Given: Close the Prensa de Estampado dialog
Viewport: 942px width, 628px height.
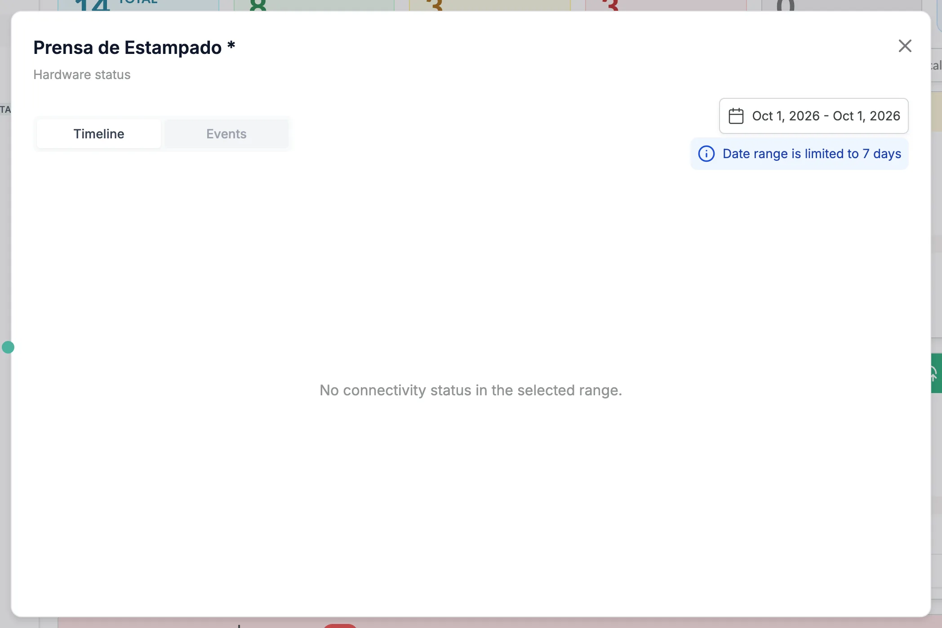Looking at the screenshot, I should click(x=905, y=46).
